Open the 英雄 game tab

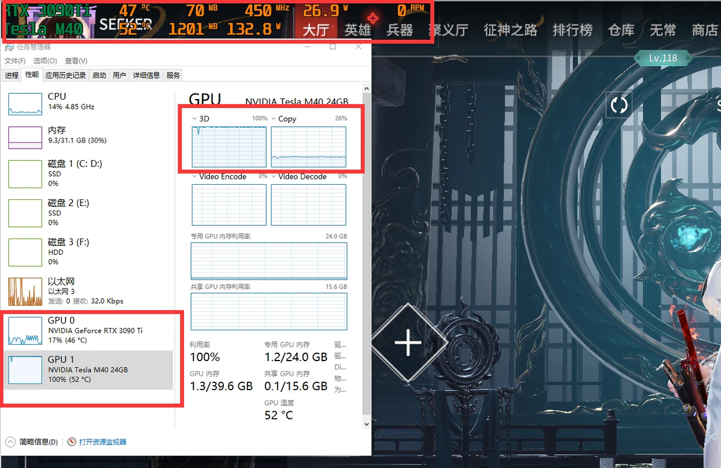[357, 30]
